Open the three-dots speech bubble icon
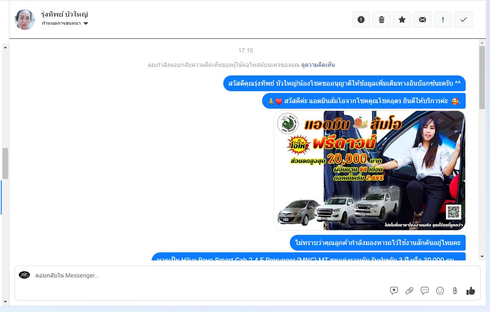Viewport: 490px width, 312px height. point(425,291)
